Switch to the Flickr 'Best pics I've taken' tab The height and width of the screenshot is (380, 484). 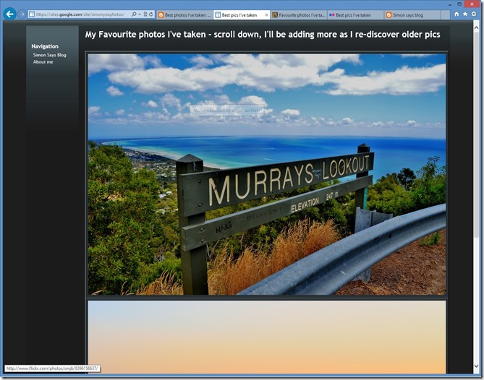click(355, 14)
